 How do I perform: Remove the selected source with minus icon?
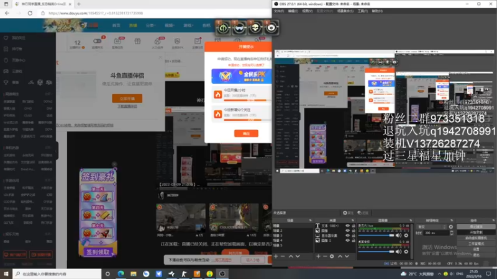click(325, 256)
